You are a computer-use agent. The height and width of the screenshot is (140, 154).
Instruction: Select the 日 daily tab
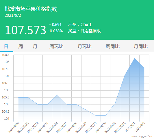coord(6,46)
